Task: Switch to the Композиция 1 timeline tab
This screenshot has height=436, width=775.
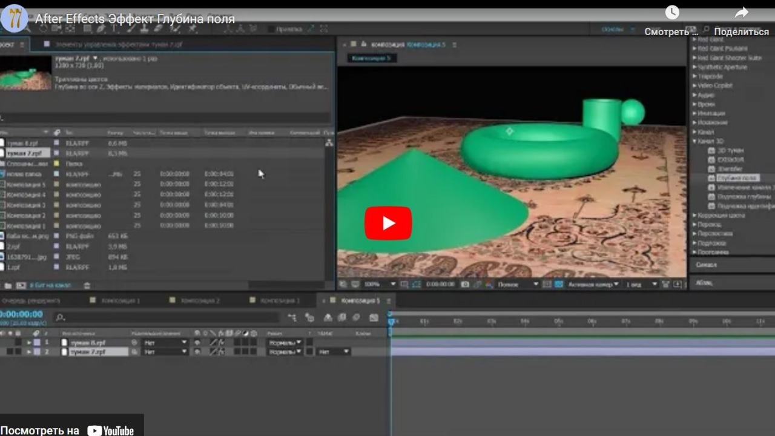Action: point(120,300)
